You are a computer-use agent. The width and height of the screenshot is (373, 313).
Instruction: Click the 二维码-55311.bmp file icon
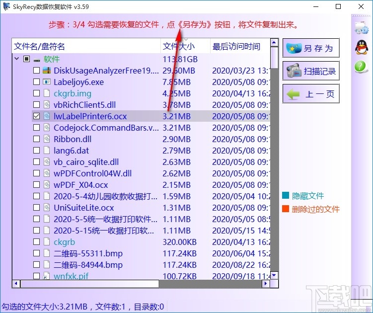pyautogui.click(x=47, y=253)
